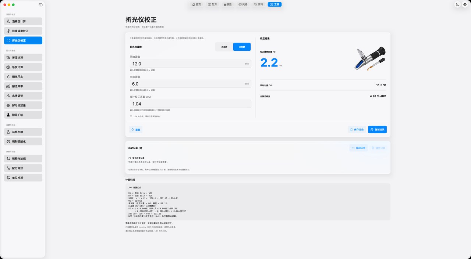Switch to the 酿造 tab
This screenshot has width=471, height=259.
click(x=228, y=4)
